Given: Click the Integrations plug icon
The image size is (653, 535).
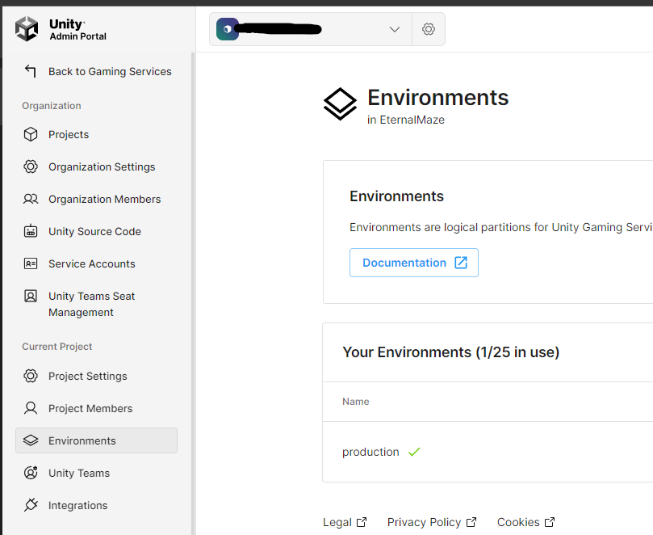Looking at the screenshot, I should 31,505.
